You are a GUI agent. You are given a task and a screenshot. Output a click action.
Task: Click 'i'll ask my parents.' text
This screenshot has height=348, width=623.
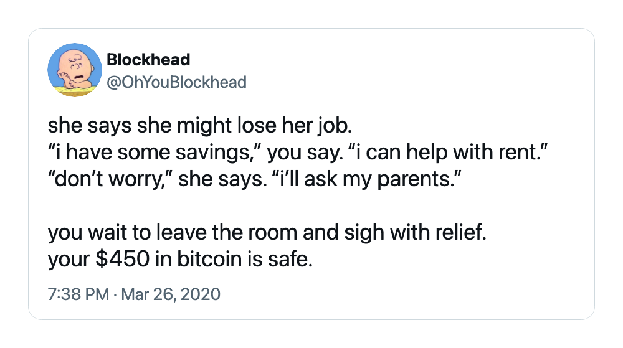[368, 179]
